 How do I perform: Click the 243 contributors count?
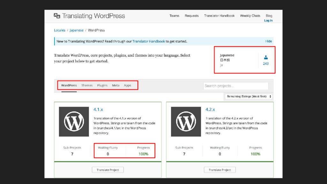[266, 64]
